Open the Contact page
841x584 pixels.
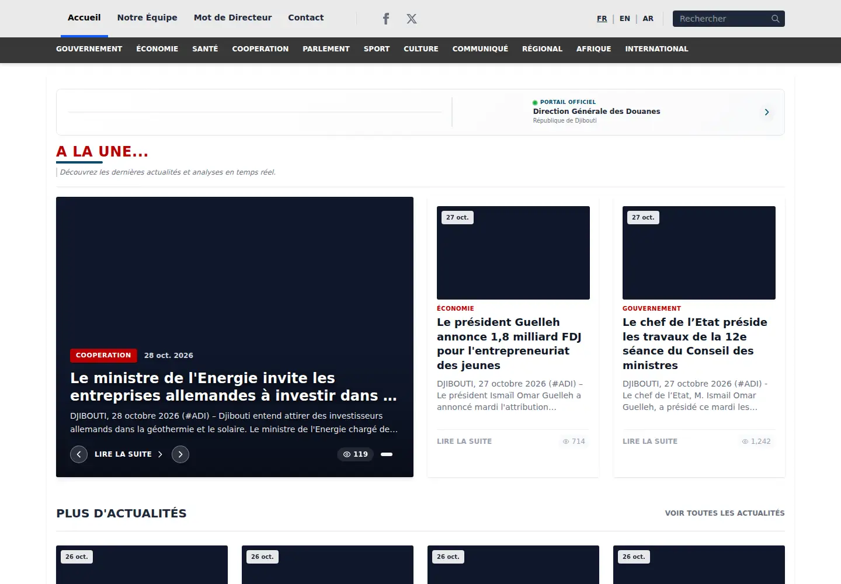[305, 18]
